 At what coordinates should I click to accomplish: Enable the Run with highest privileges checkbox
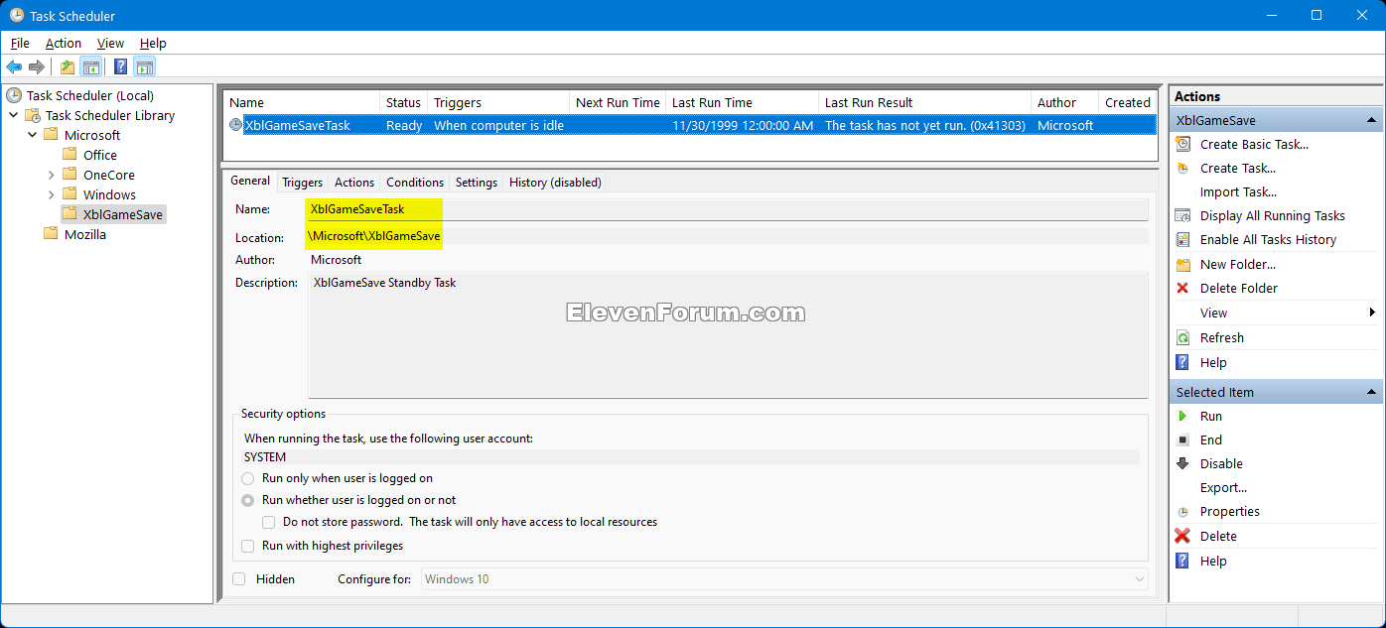(x=247, y=546)
